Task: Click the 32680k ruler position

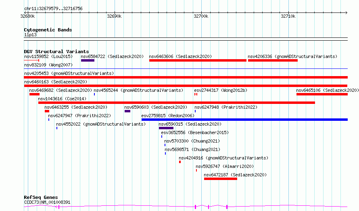Action: click(x=27, y=16)
